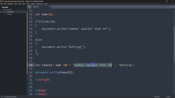Open the File menu

point(2,4)
